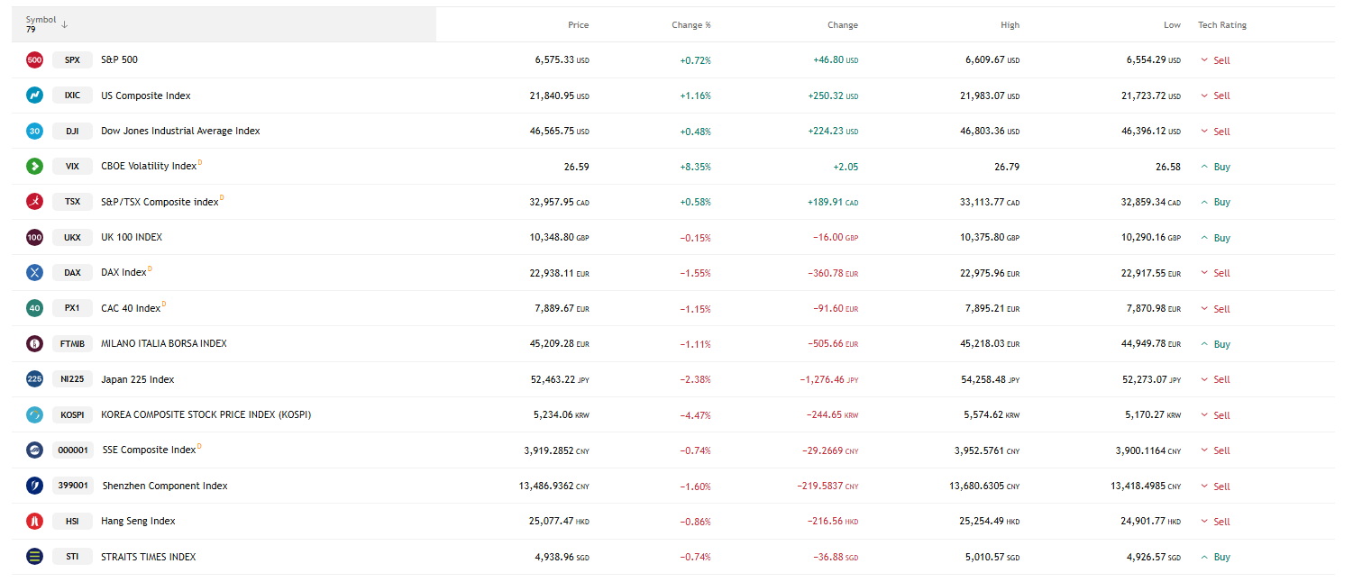Sort by the Change column header

pos(843,25)
